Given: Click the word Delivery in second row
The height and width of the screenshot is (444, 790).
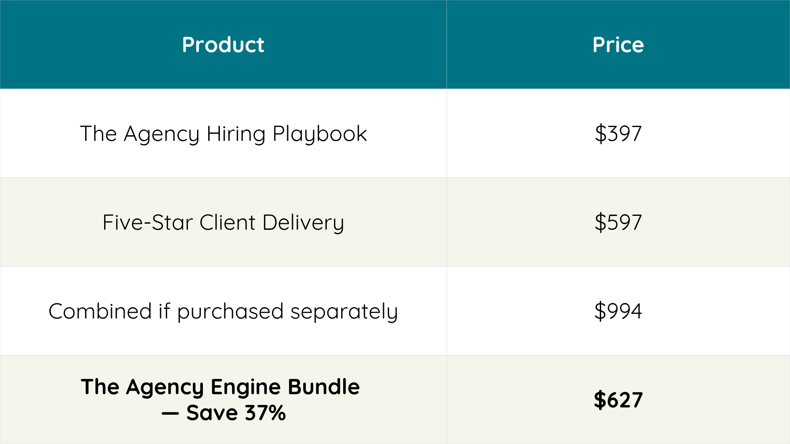Looking at the screenshot, I should (303, 223).
